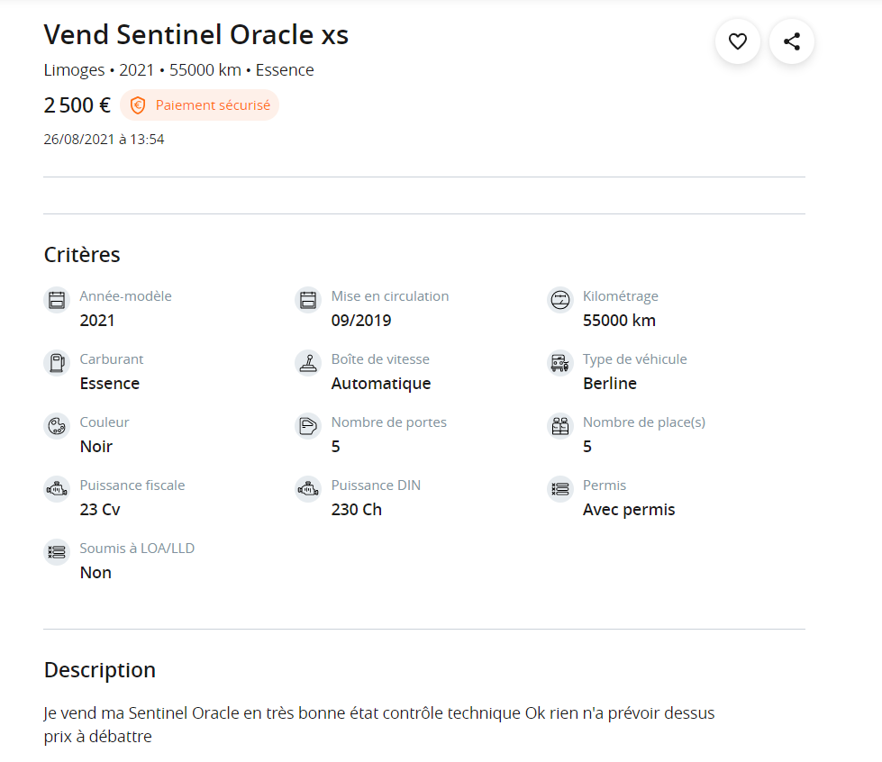Click the Carburant fuel pump icon
Viewport: 882px width, 762px height.
57,363
